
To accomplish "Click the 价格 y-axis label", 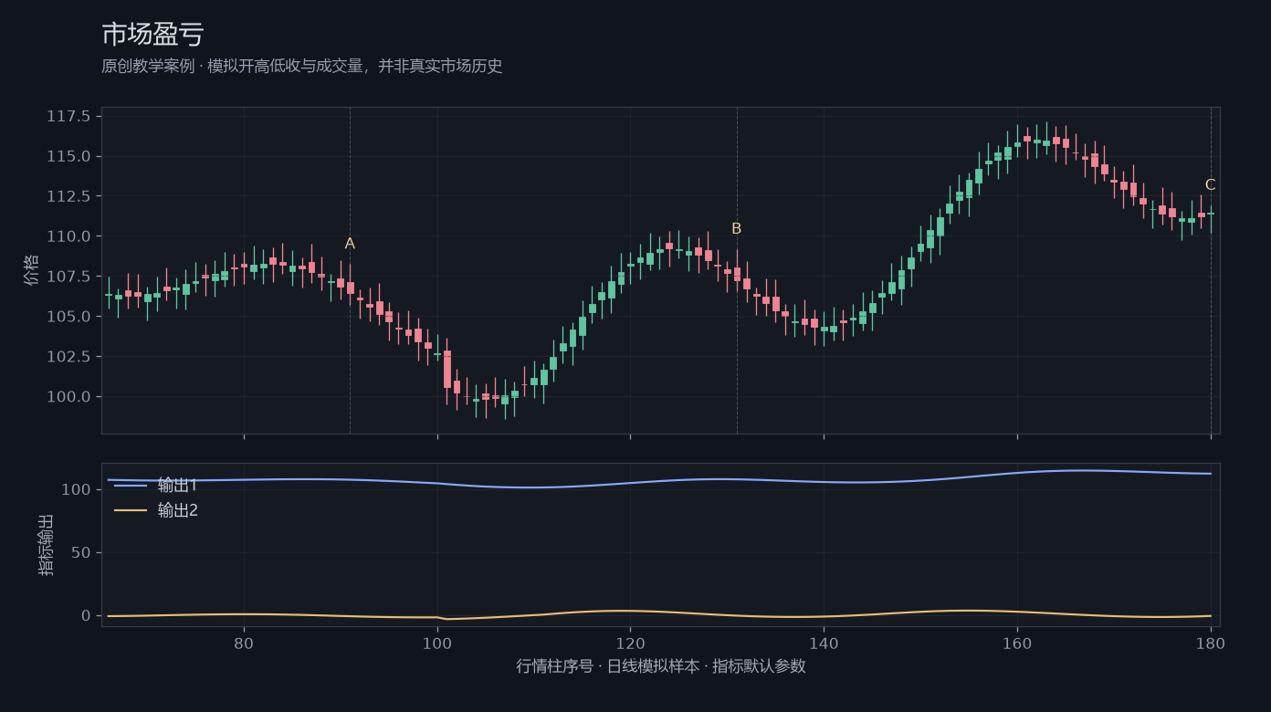I will click(32, 270).
